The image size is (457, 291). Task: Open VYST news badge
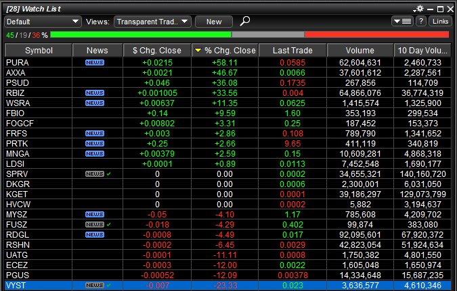pos(95,285)
